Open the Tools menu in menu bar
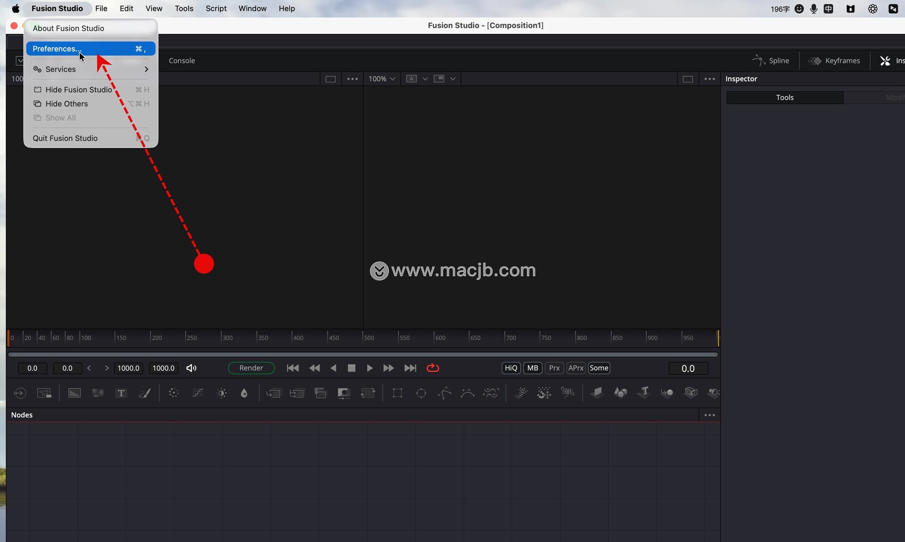Screen dimensions: 905x542 click(x=184, y=8)
